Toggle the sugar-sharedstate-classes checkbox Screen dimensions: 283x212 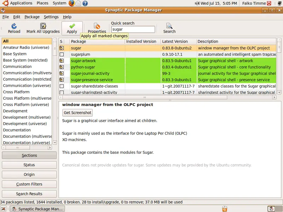pyautogui.click(x=62, y=86)
